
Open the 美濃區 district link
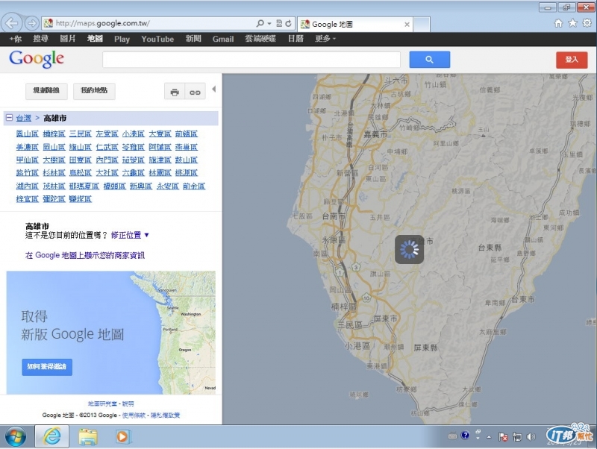click(28, 147)
